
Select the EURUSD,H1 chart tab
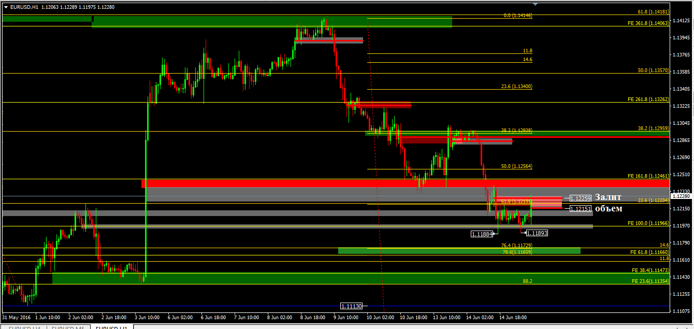coord(111,327)
